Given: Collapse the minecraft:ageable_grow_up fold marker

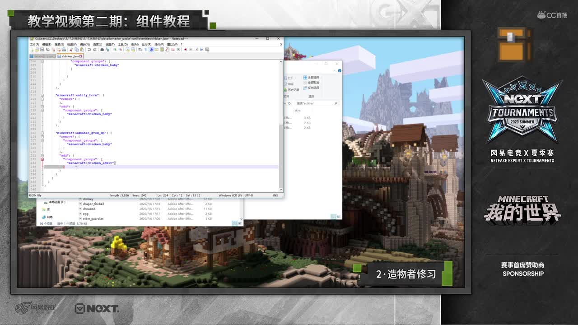Looking at the screenshot, I should (42, 133).
